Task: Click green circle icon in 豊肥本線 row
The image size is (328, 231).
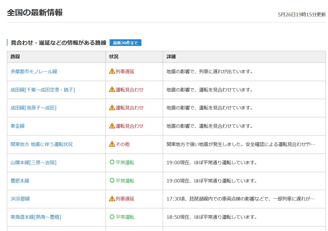Action: 112,180
